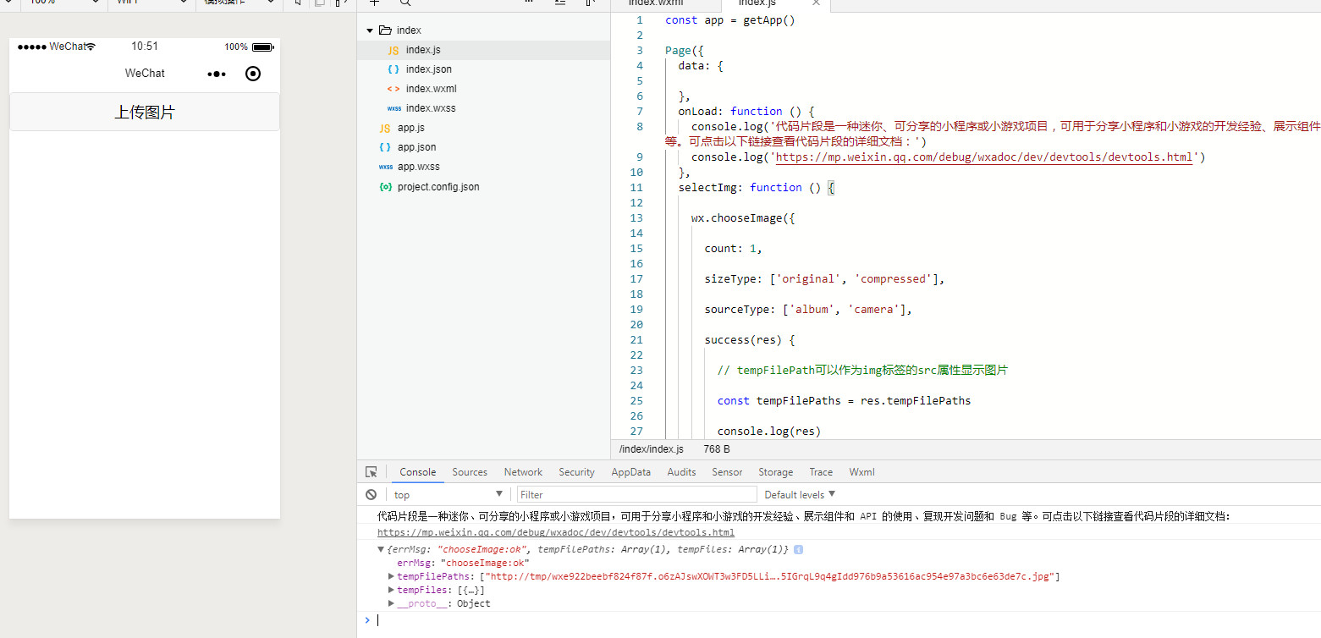Screen dimensions: 1321x638
Task: Open app.json in the file tree
Action: tap(416, 147)
